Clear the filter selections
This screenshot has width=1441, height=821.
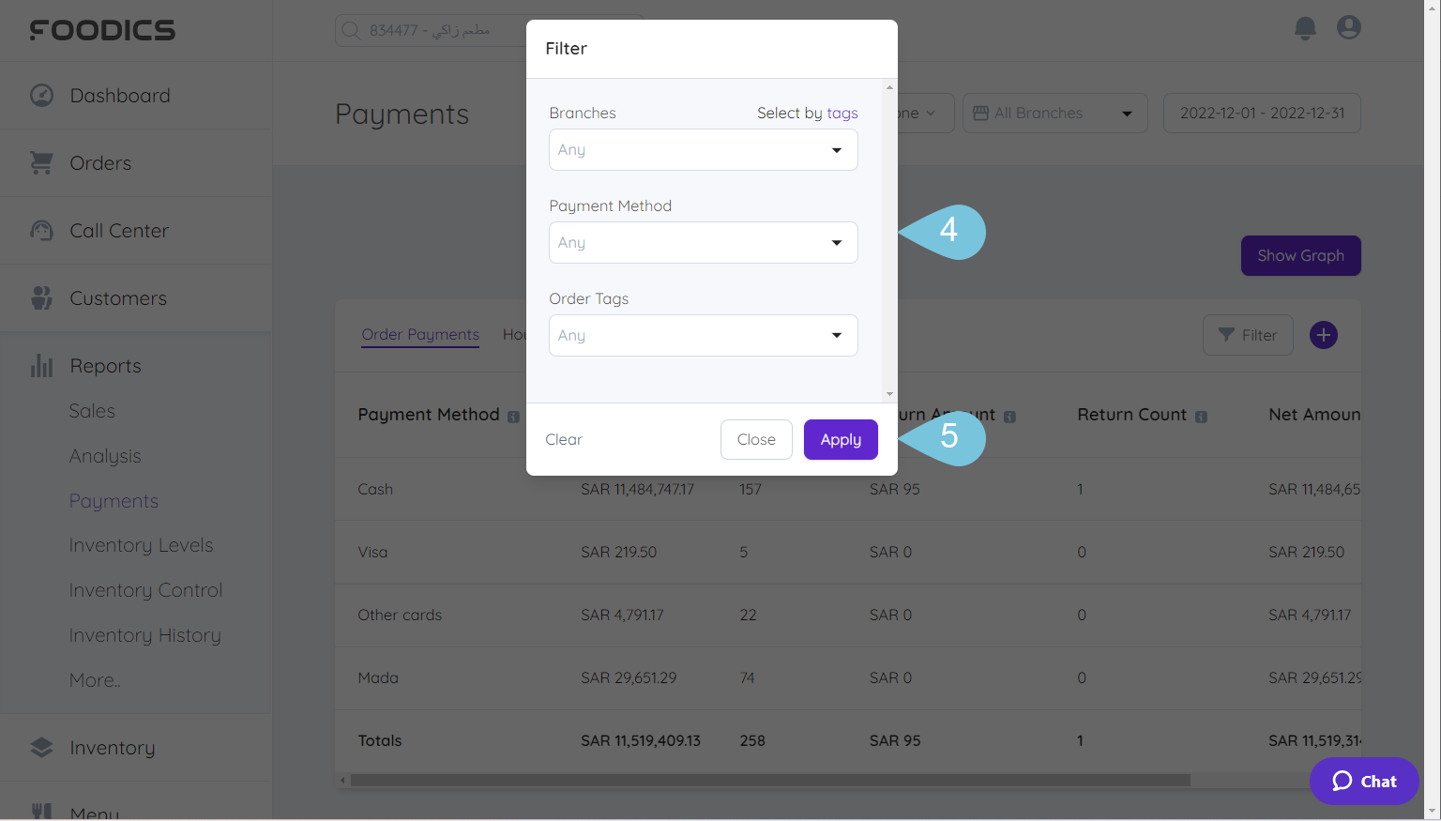coord(564,440)
